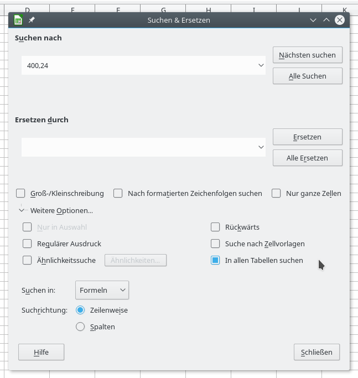Click the Schließen button
The image size is (358, 378).
(317, 352)
